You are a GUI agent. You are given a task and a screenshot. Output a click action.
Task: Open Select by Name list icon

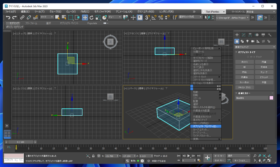coord(64,17)
